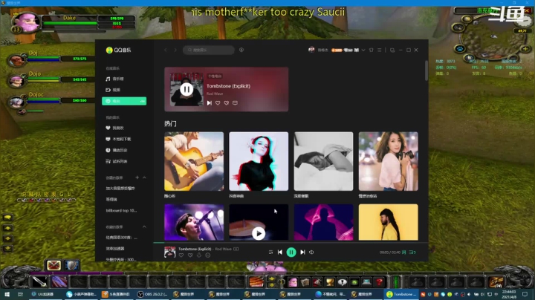Open the collected playlist containing '300首'

121,238
